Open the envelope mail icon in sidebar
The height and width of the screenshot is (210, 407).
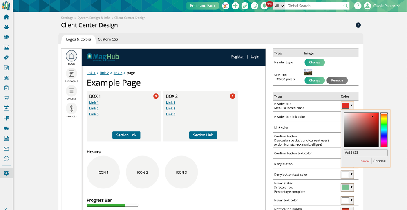tap(6, 149)
